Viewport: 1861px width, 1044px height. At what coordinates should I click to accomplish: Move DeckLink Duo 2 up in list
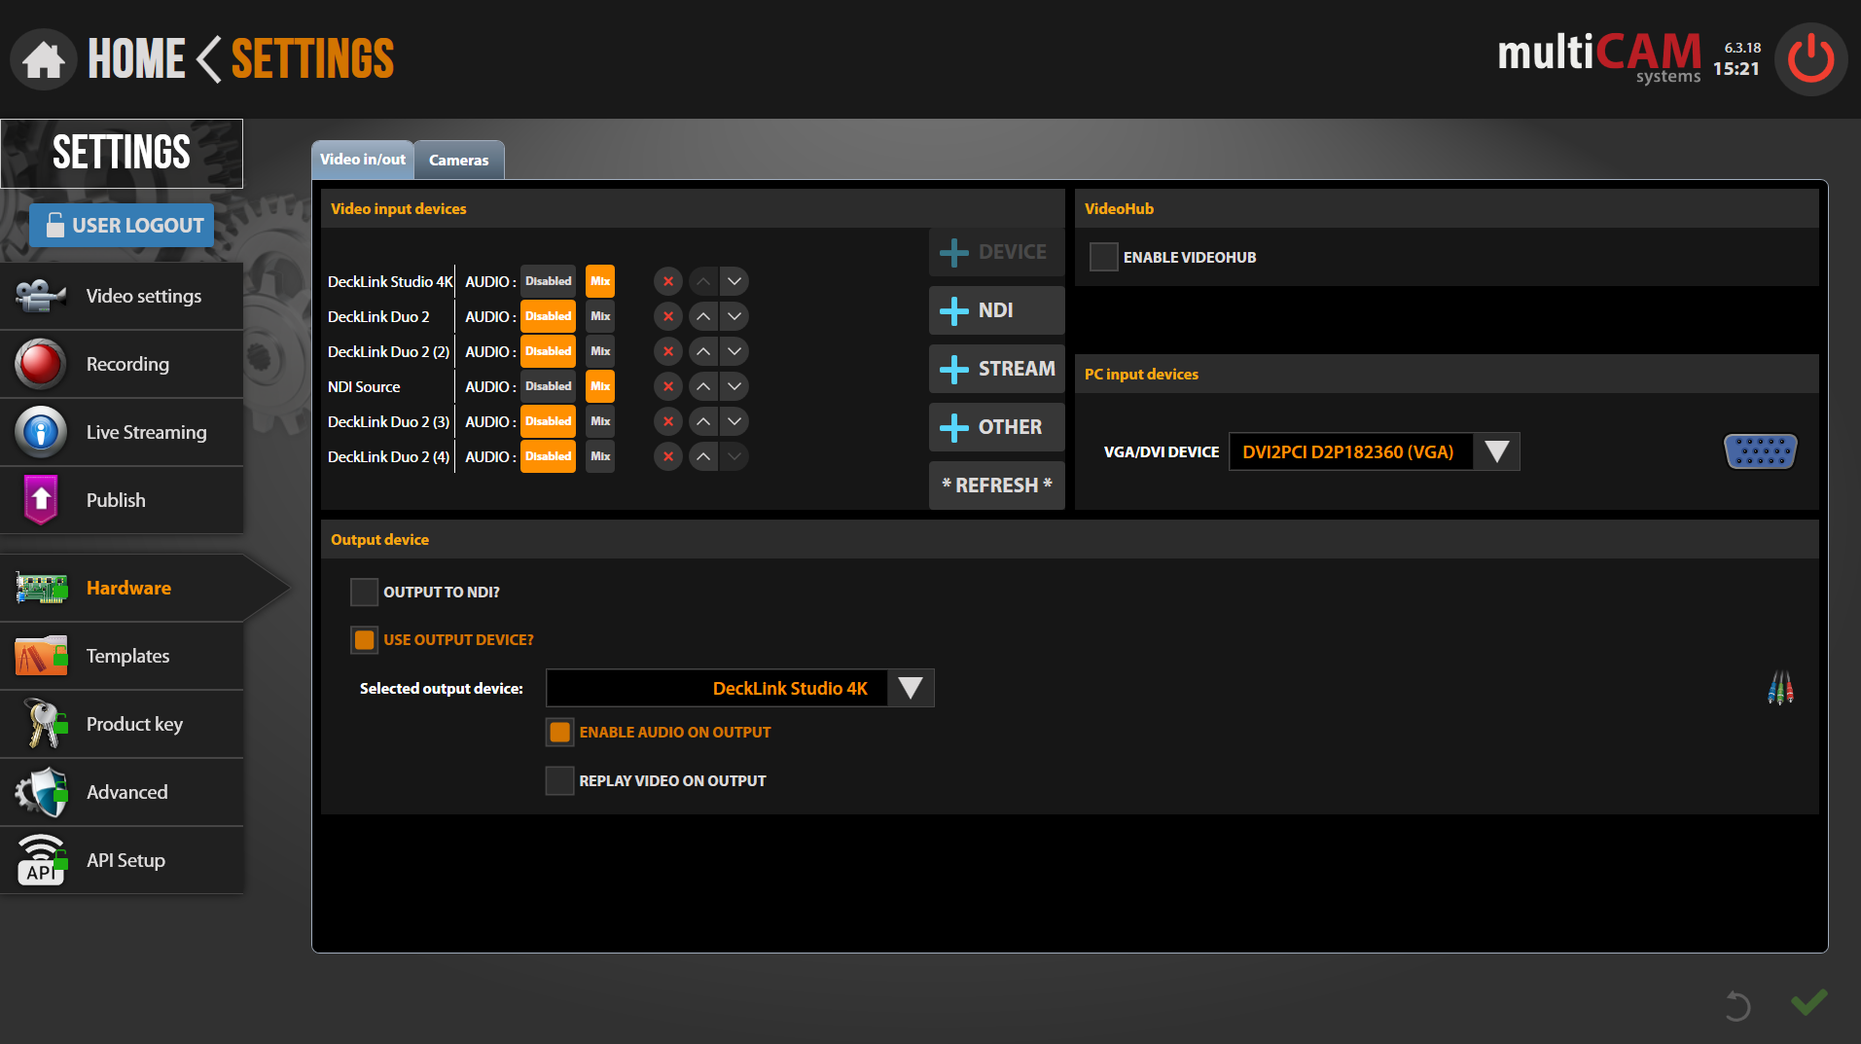point(703,316)
